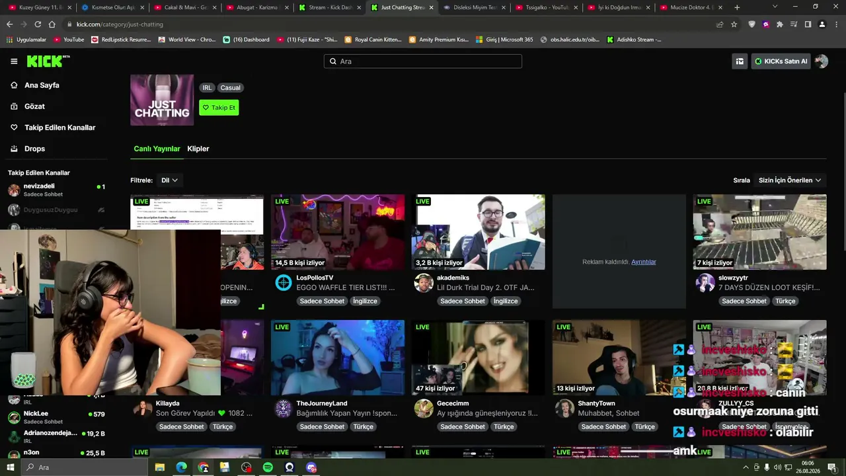Click Killayda channel avatar
The image size is (846, 476).
pyautogui.click(x=143, y=409)
